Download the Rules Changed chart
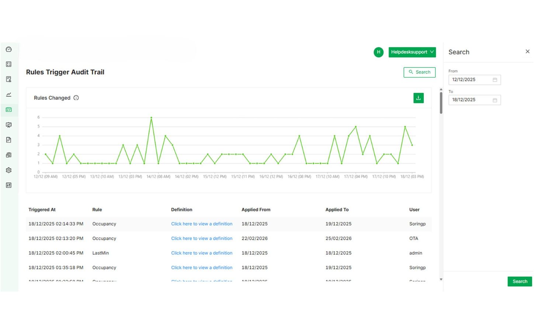The height and width of the screenshot is (334, 534). (418, 98)
